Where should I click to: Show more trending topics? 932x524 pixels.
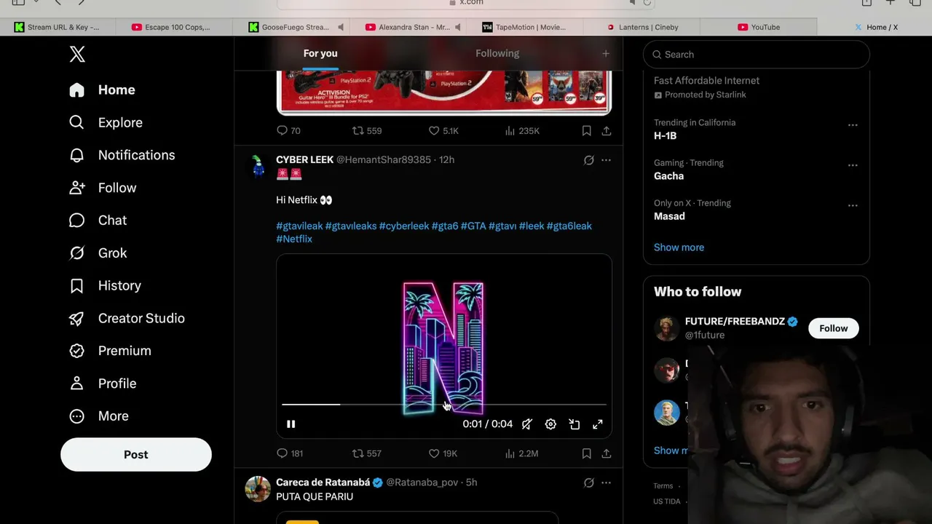tap(679, 247)
